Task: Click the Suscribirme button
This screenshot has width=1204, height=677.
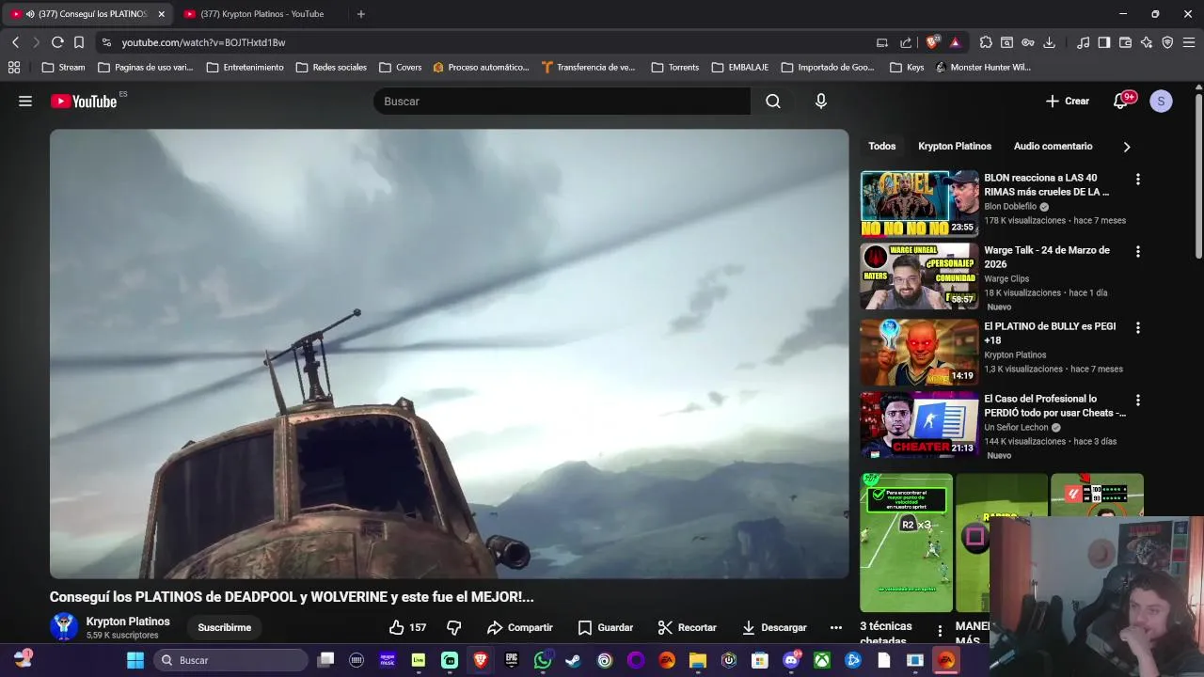Action: click(x=225, y=627)
